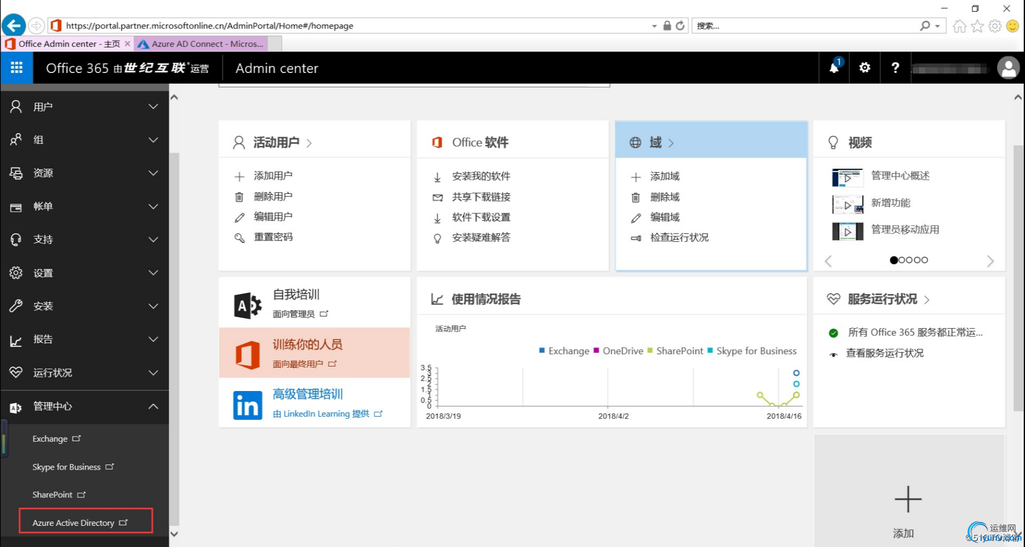Click the 安装 wrench icon
The image size is (1025, 547).
16,306
